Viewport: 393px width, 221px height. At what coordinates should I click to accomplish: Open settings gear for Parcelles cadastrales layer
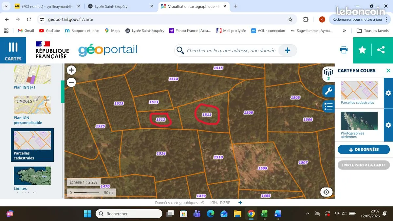click(388, 93)
